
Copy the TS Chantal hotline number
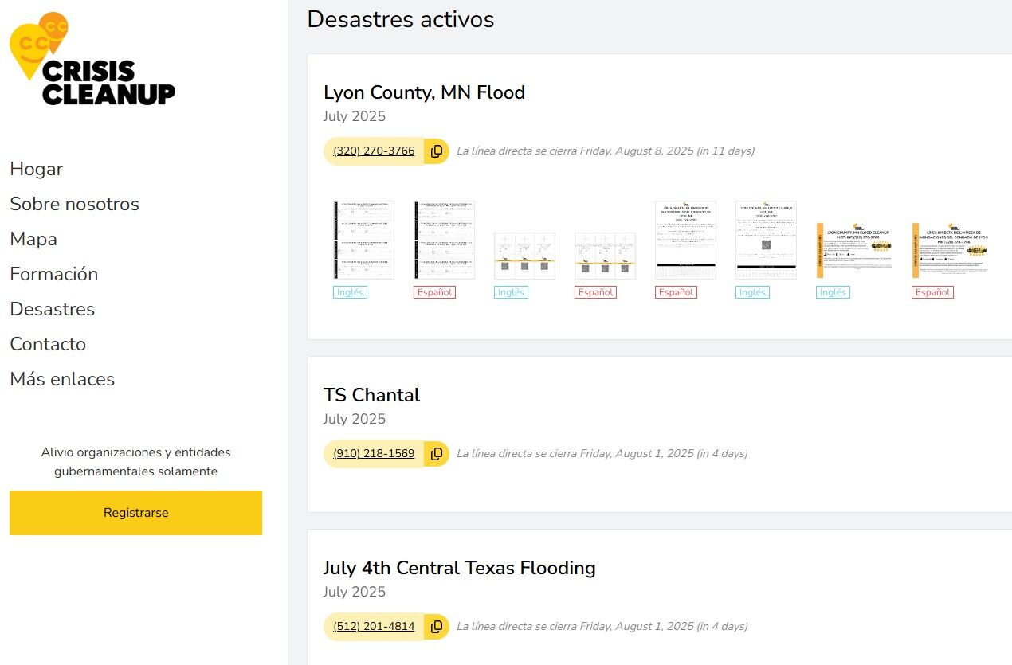(x=437, y=454)
